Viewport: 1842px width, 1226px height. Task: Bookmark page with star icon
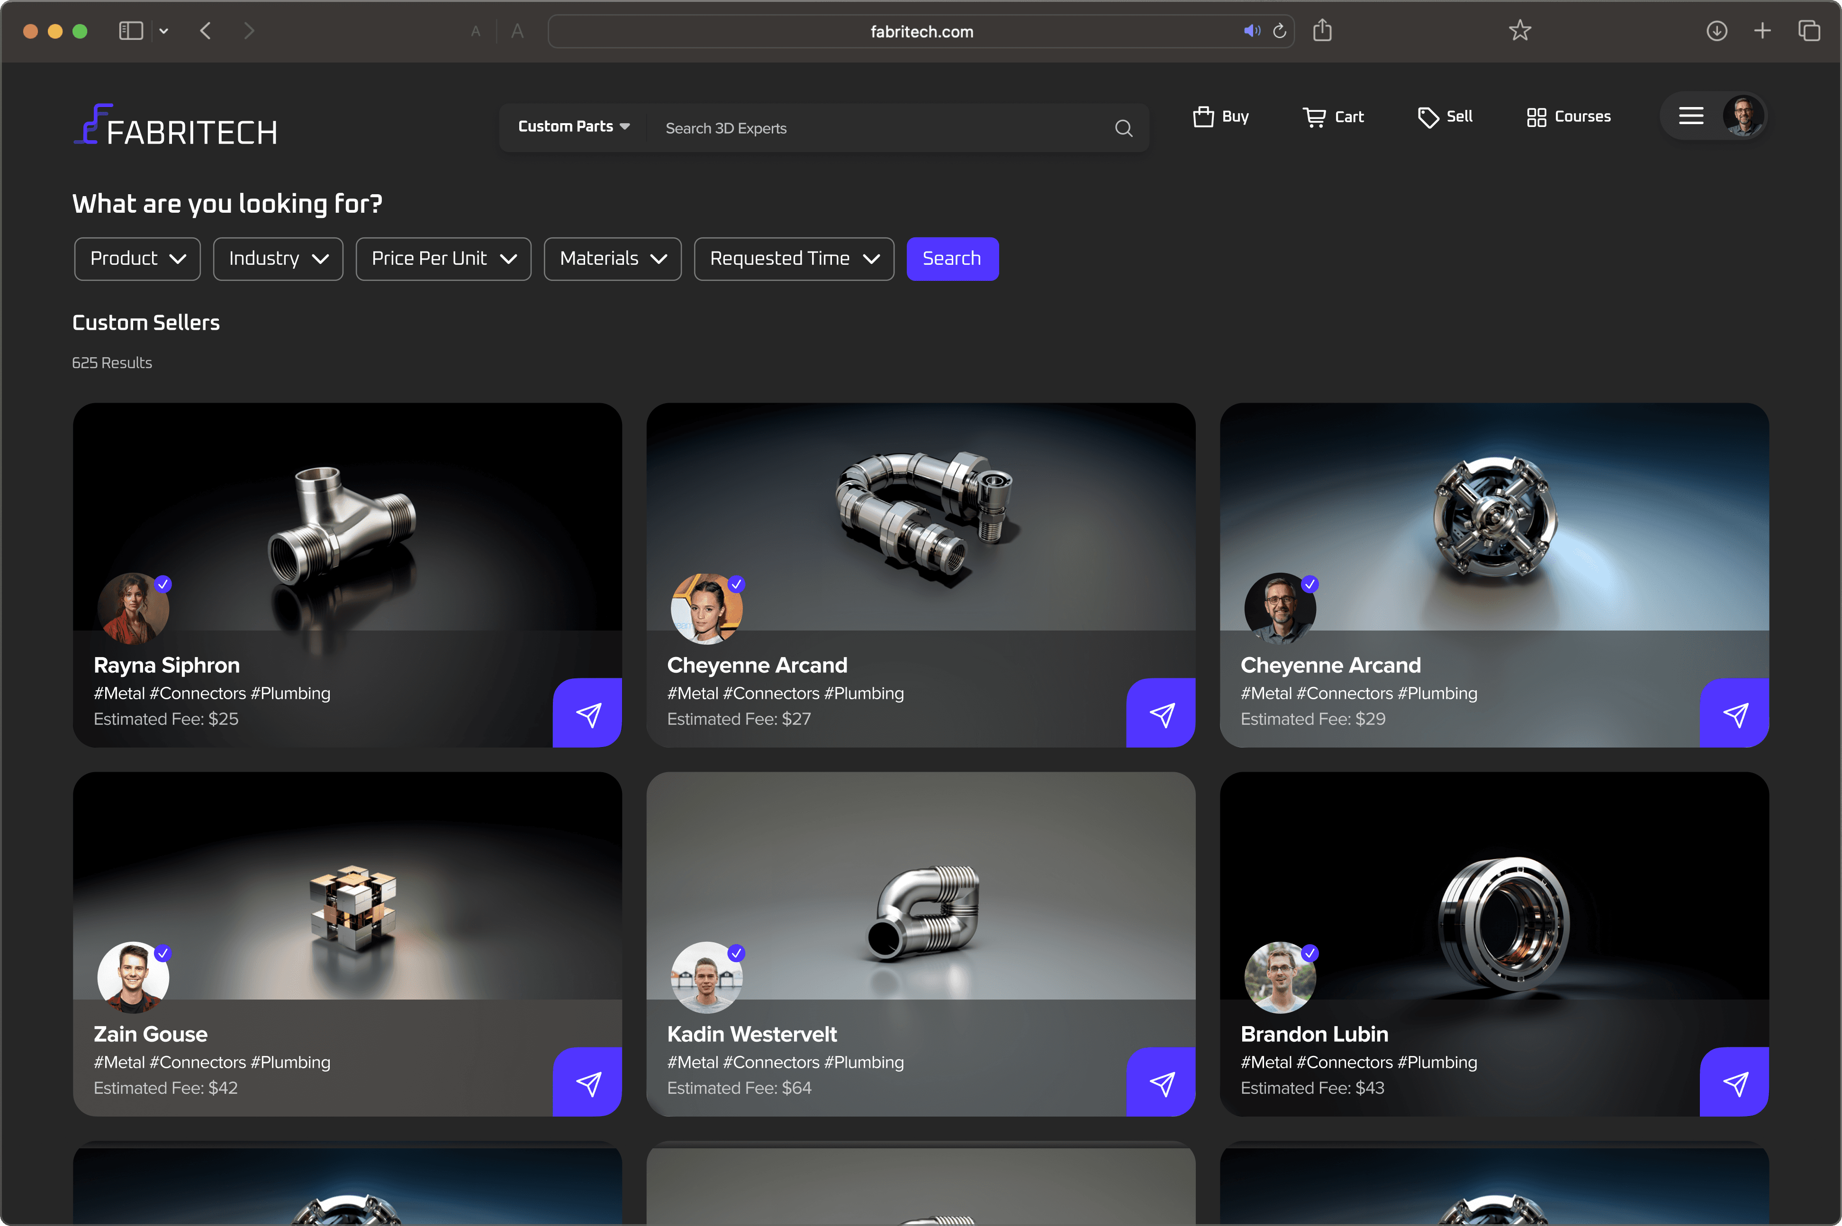pyautogui.click(x=1519, y=31)
